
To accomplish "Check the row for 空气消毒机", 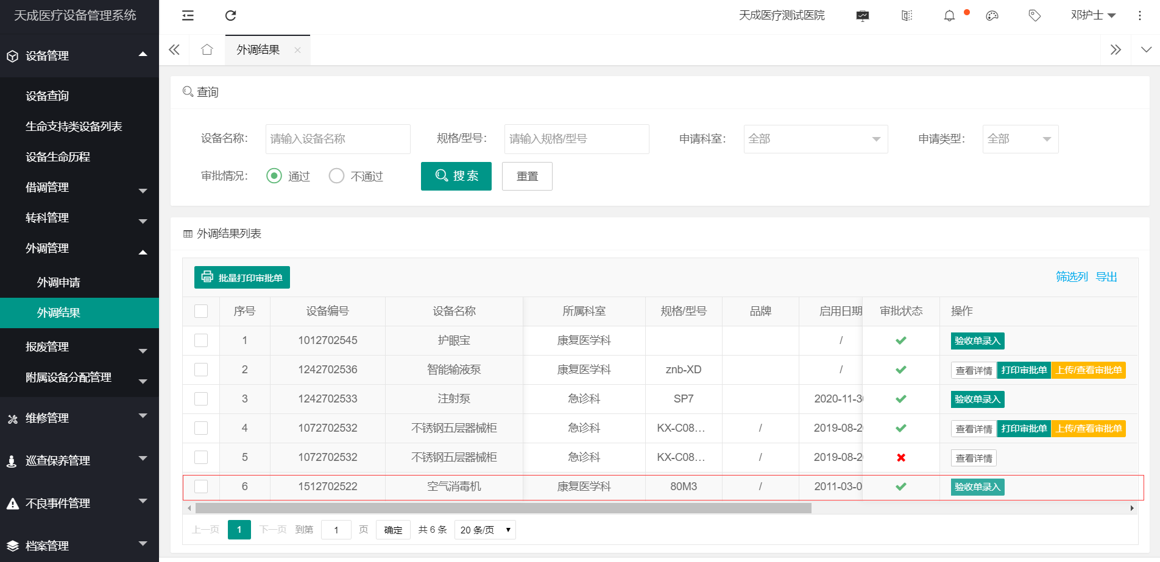I will 201,486.
